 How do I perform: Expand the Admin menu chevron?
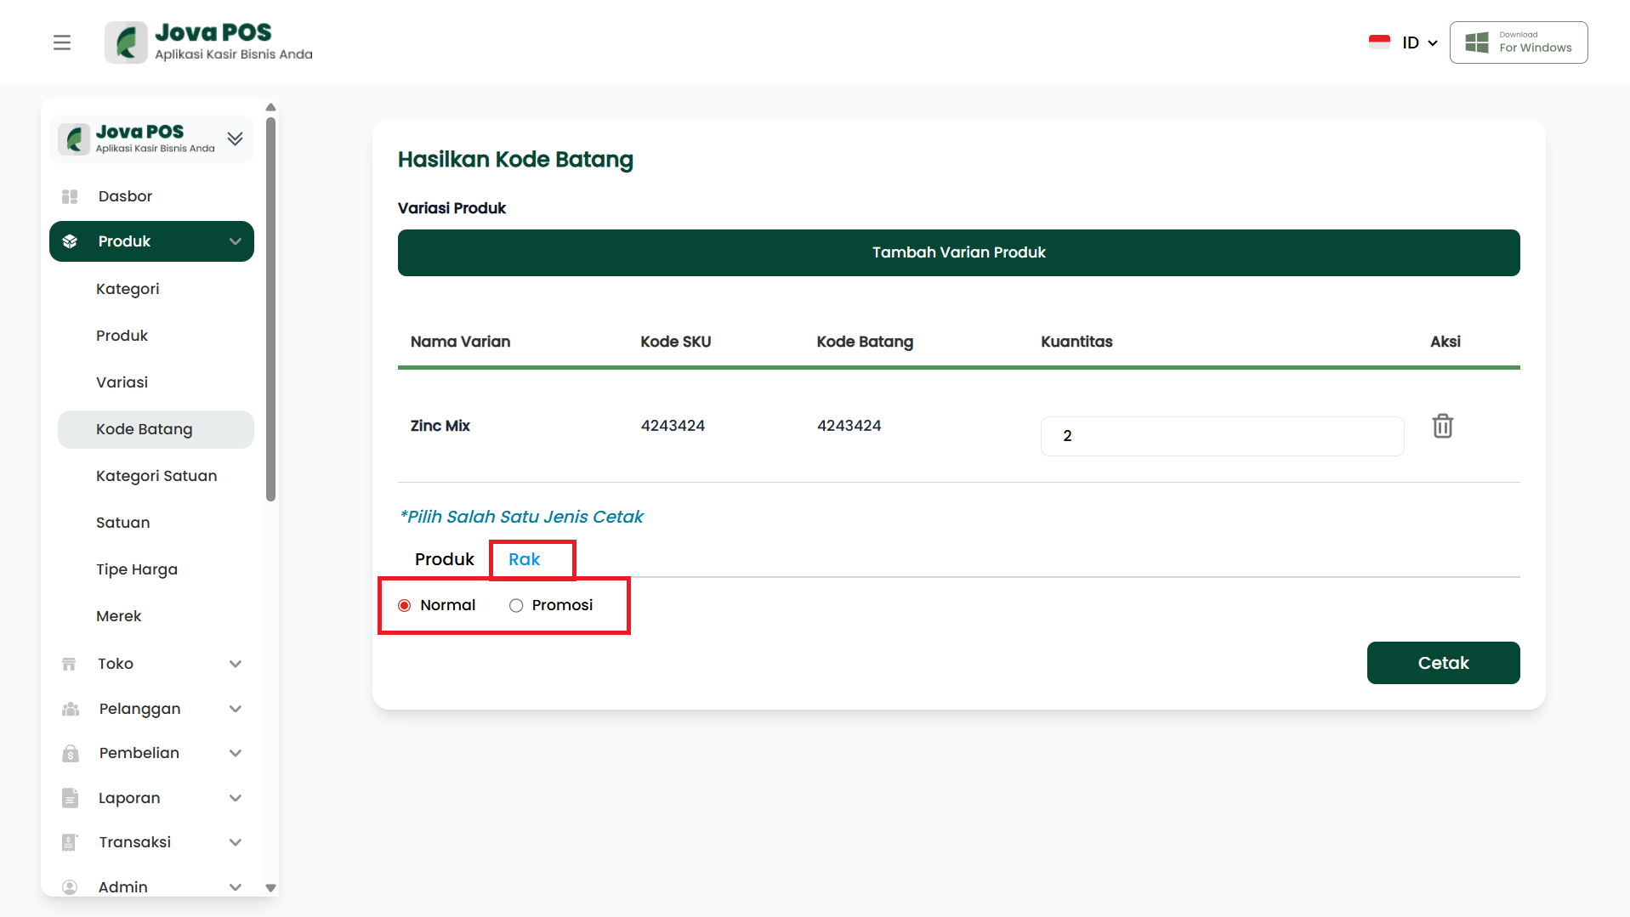(236, 887)
